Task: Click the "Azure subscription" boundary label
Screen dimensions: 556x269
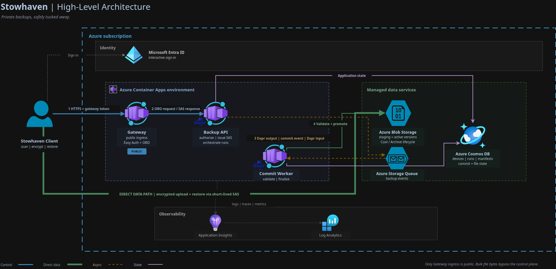Action: tap(110, 36)
